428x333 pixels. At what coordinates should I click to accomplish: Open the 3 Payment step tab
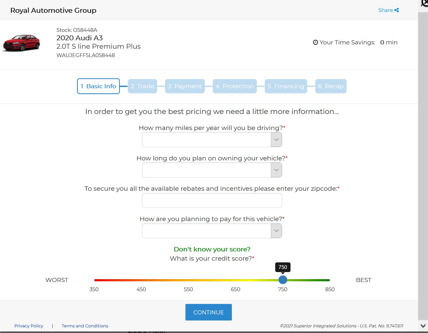click(x=185, y=86)
